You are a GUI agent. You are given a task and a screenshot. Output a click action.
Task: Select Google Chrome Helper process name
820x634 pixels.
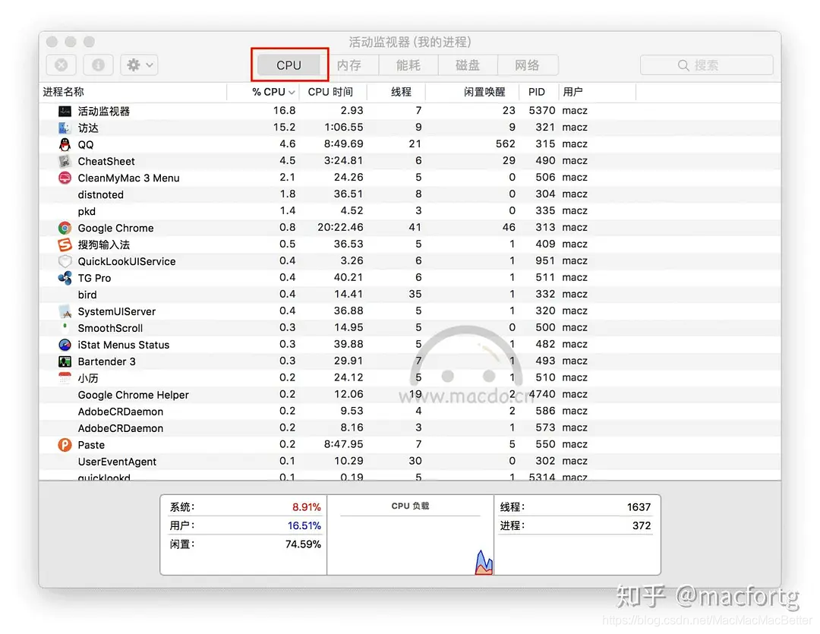tap(134, 395)
